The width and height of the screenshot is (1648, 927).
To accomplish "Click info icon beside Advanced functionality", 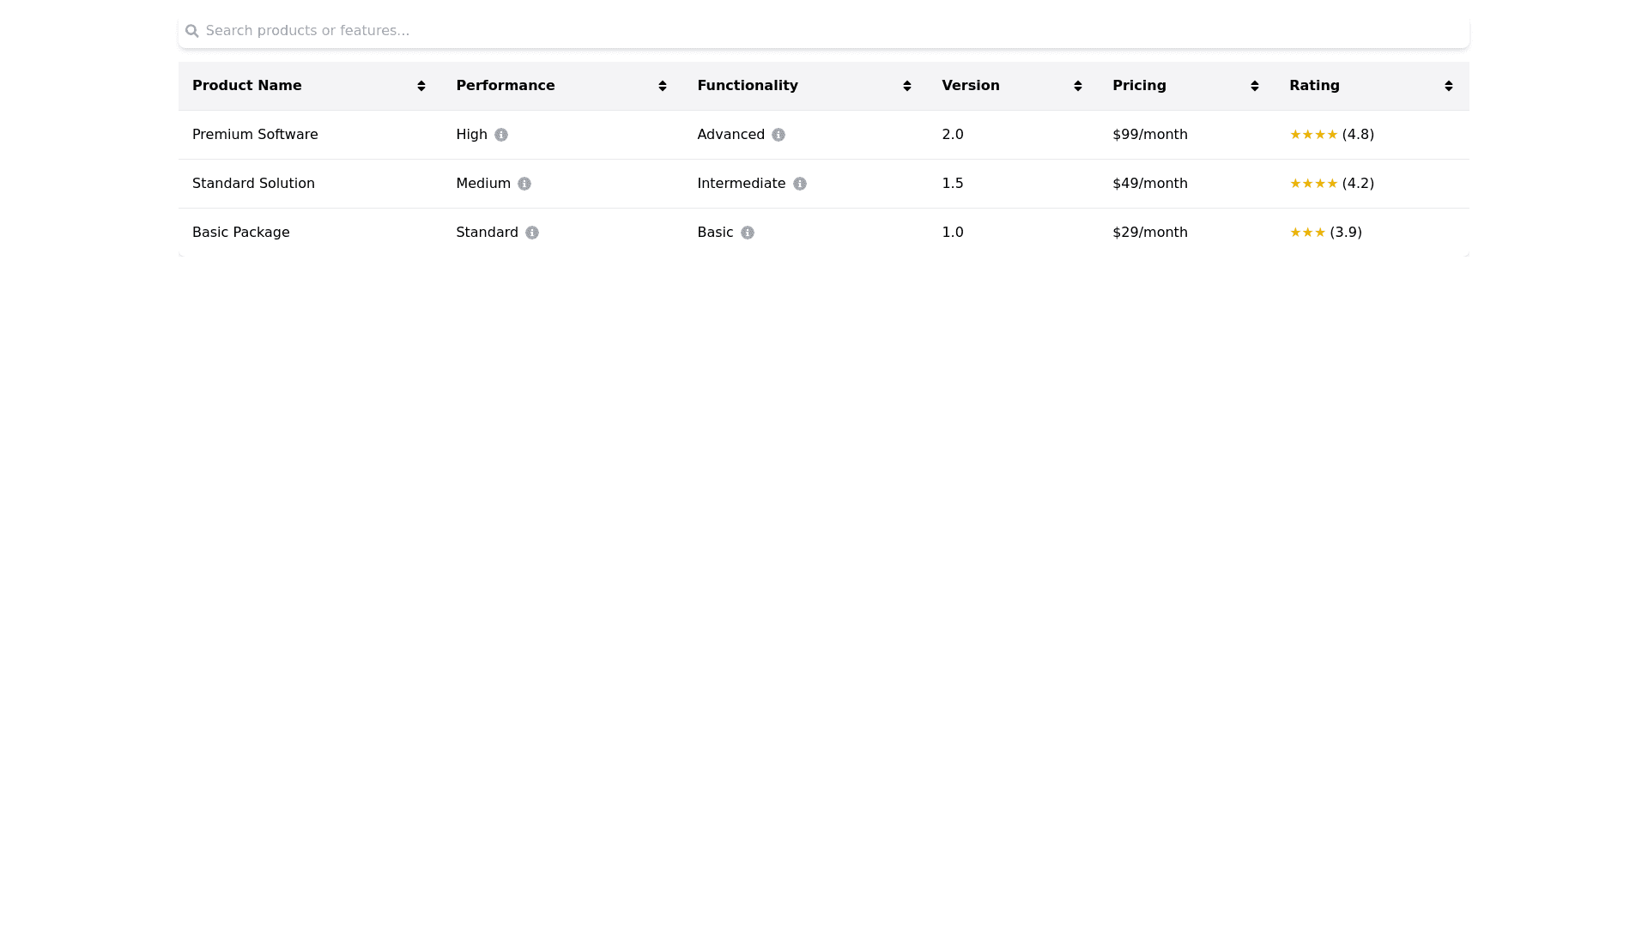I will [x=779, y=135].
